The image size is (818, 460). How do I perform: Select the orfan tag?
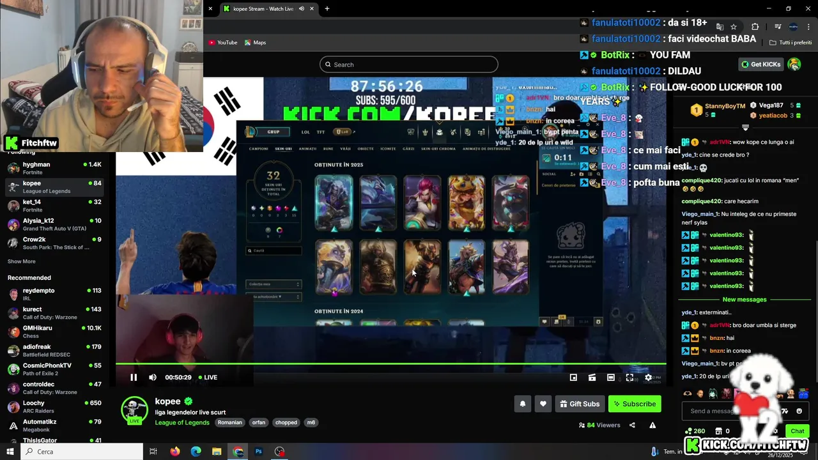pyautogui.click(x=258, y=422)
